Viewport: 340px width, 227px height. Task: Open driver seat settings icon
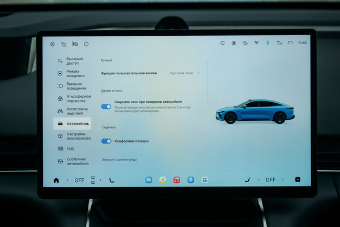(111, 180)
